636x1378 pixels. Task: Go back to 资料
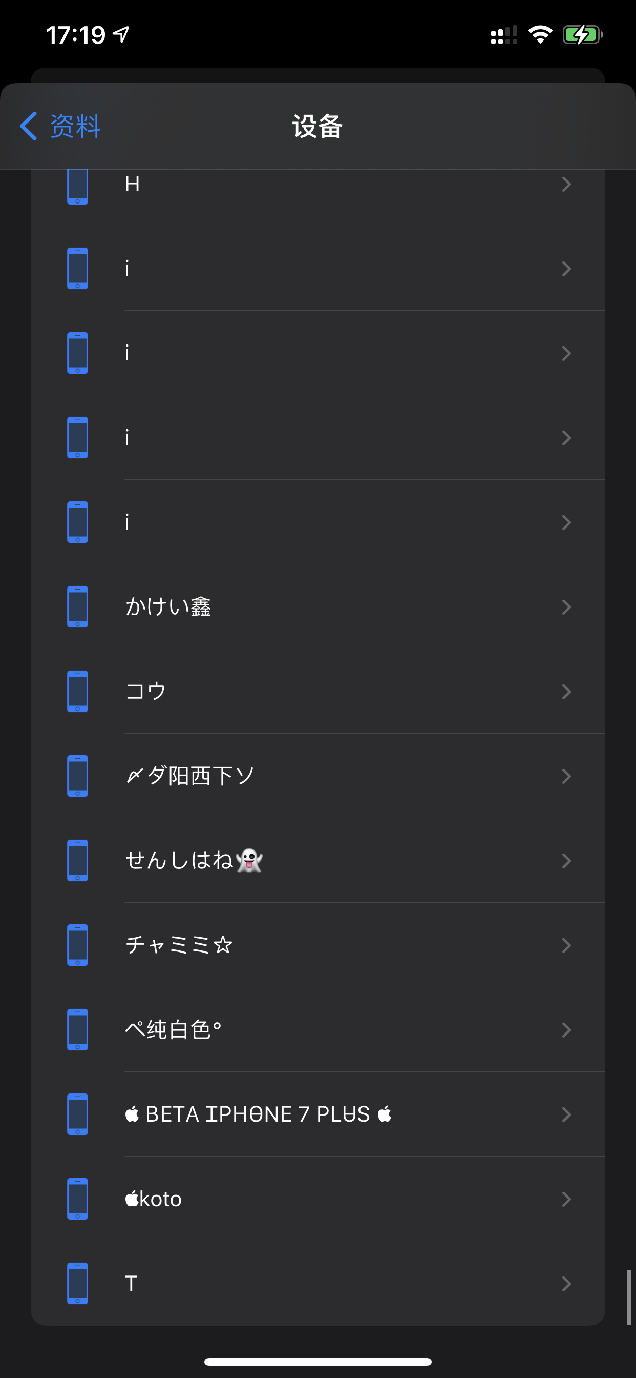[x=75, y=126]
